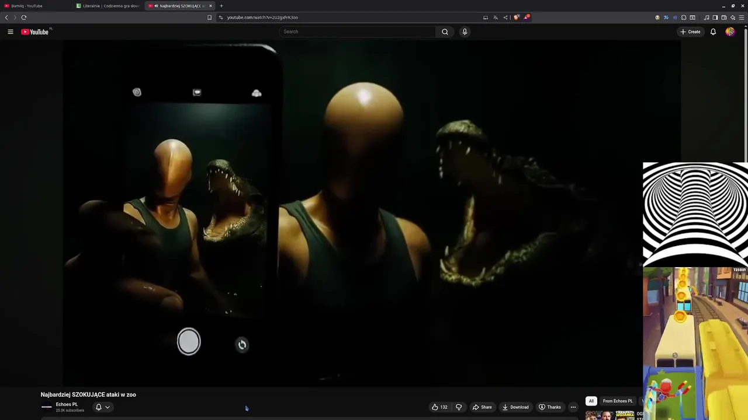The image size is (748, 420).
Task: Switch to Literalnie browser tab
Action: tap(108, 6)
